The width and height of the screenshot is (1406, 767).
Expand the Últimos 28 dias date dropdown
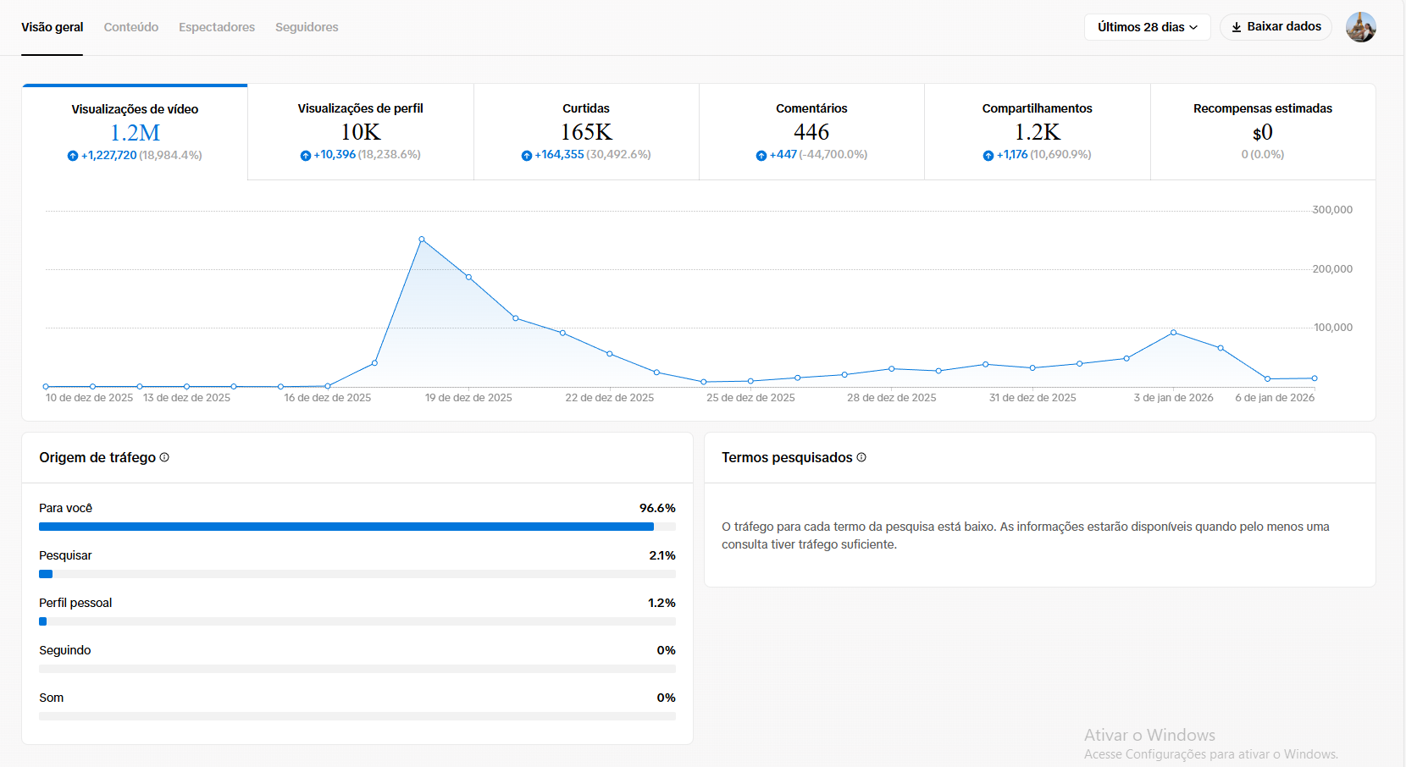tap(1148, 27)
